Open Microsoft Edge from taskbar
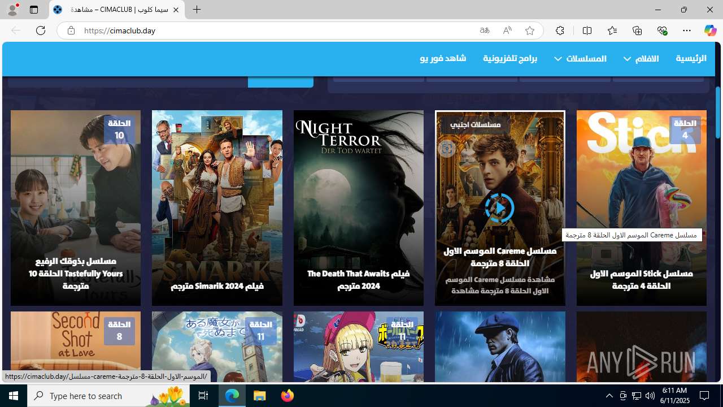Screen dimensions: 723x407 tap(232, 396)
